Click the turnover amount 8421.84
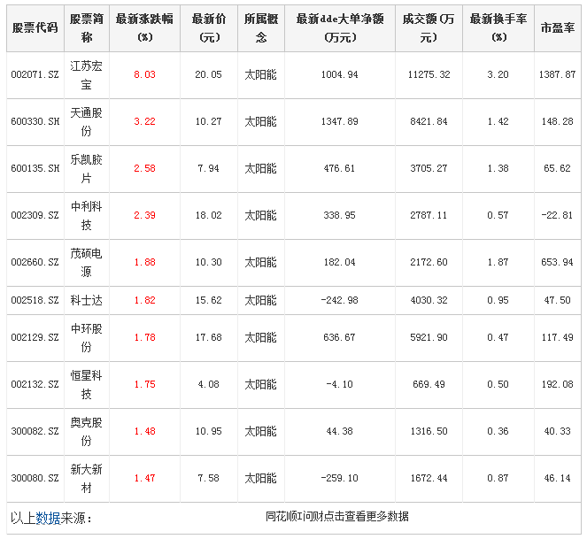Screen dimensions: 587x539 (x=429, y=121)
